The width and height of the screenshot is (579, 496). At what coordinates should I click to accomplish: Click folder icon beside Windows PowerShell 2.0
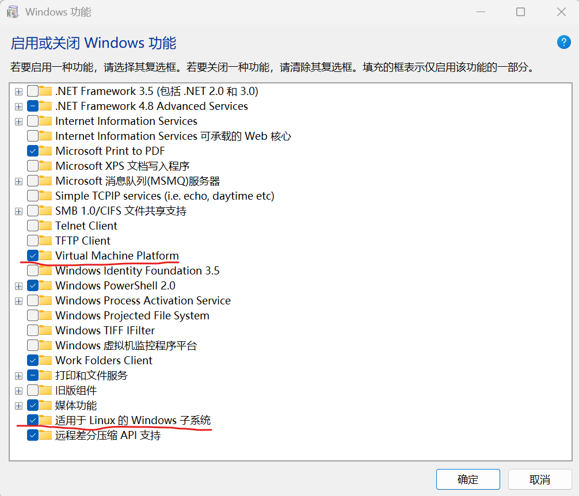coord(45,285)
